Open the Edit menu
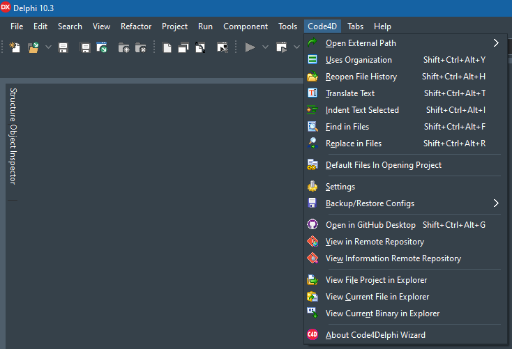Screen dimensions: 512x349 [40, 26]
